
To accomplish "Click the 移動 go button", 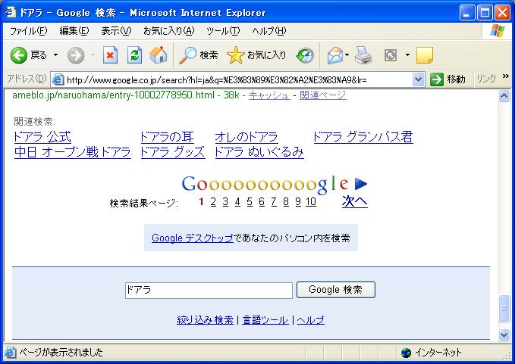I will click(447, 79).
